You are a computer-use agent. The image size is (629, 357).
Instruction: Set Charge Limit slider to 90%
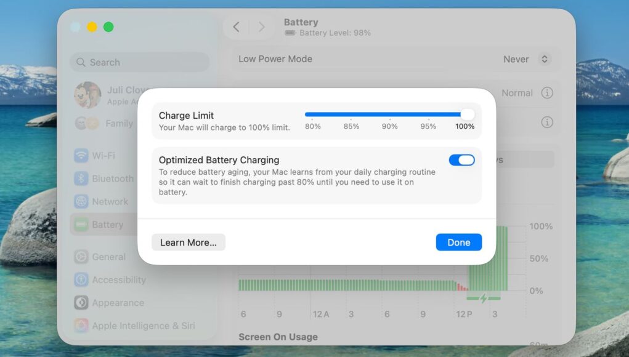389,114
